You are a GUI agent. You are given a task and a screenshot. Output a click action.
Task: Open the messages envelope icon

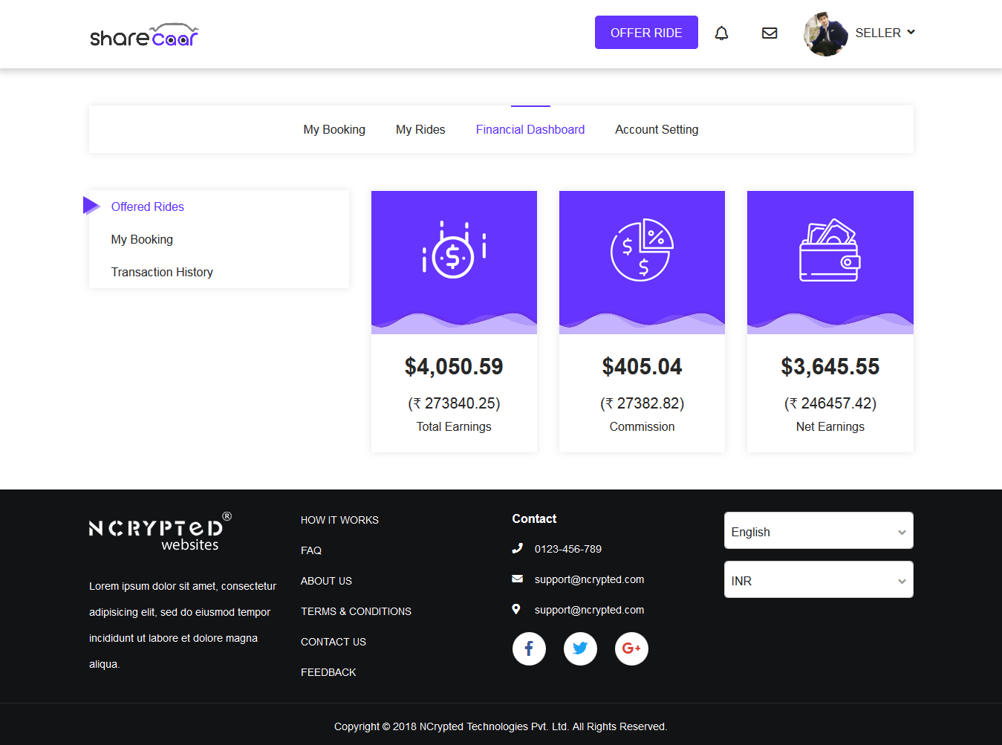(x=770, y=33)
